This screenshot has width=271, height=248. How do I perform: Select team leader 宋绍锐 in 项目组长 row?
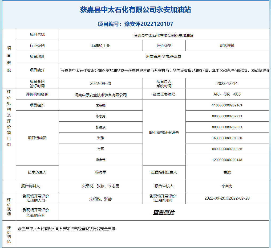[x=100, y=105]
